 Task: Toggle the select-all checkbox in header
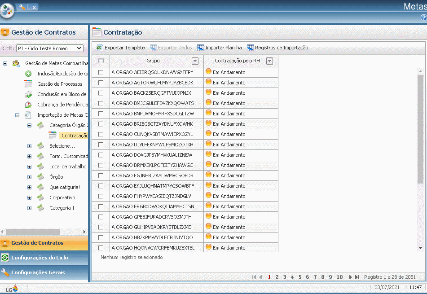pos(101,61)
